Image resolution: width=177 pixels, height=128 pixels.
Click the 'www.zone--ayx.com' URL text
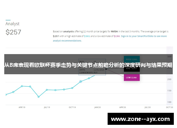click(141, 119)
